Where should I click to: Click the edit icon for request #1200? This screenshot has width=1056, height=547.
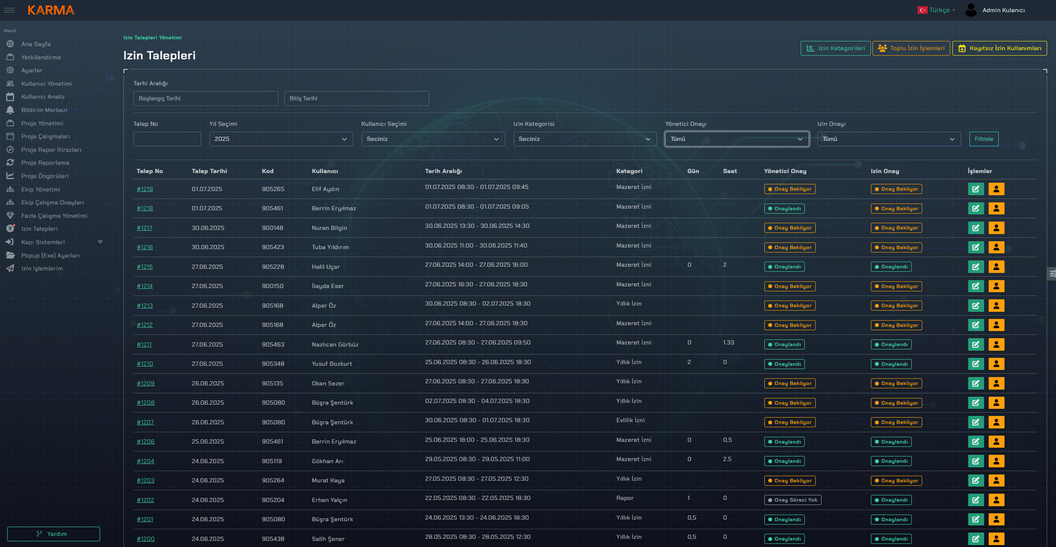[x=976, y=539]
